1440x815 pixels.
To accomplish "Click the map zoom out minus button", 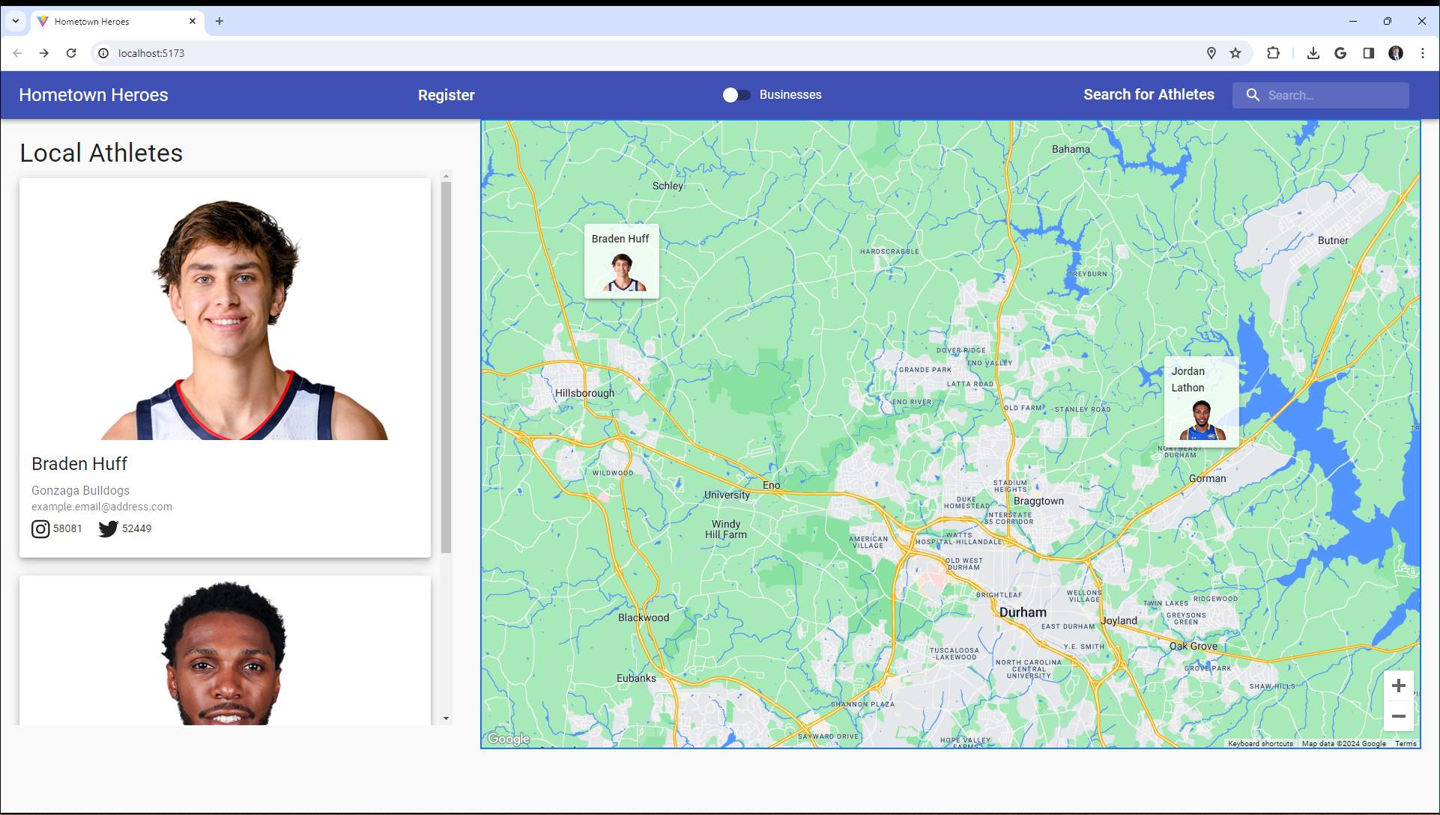I will pos(1398,716).
